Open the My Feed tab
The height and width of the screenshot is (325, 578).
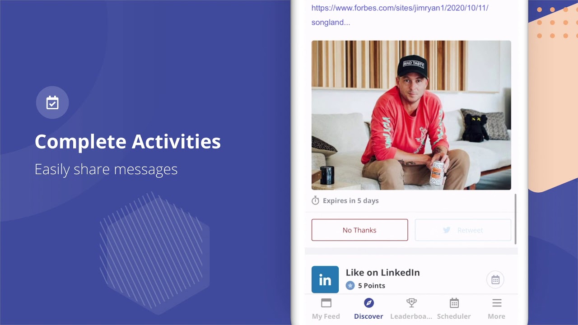pos(326,309)
